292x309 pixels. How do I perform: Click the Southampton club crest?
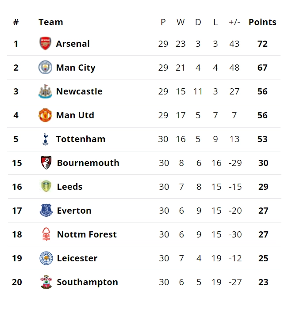coord(46,282)
